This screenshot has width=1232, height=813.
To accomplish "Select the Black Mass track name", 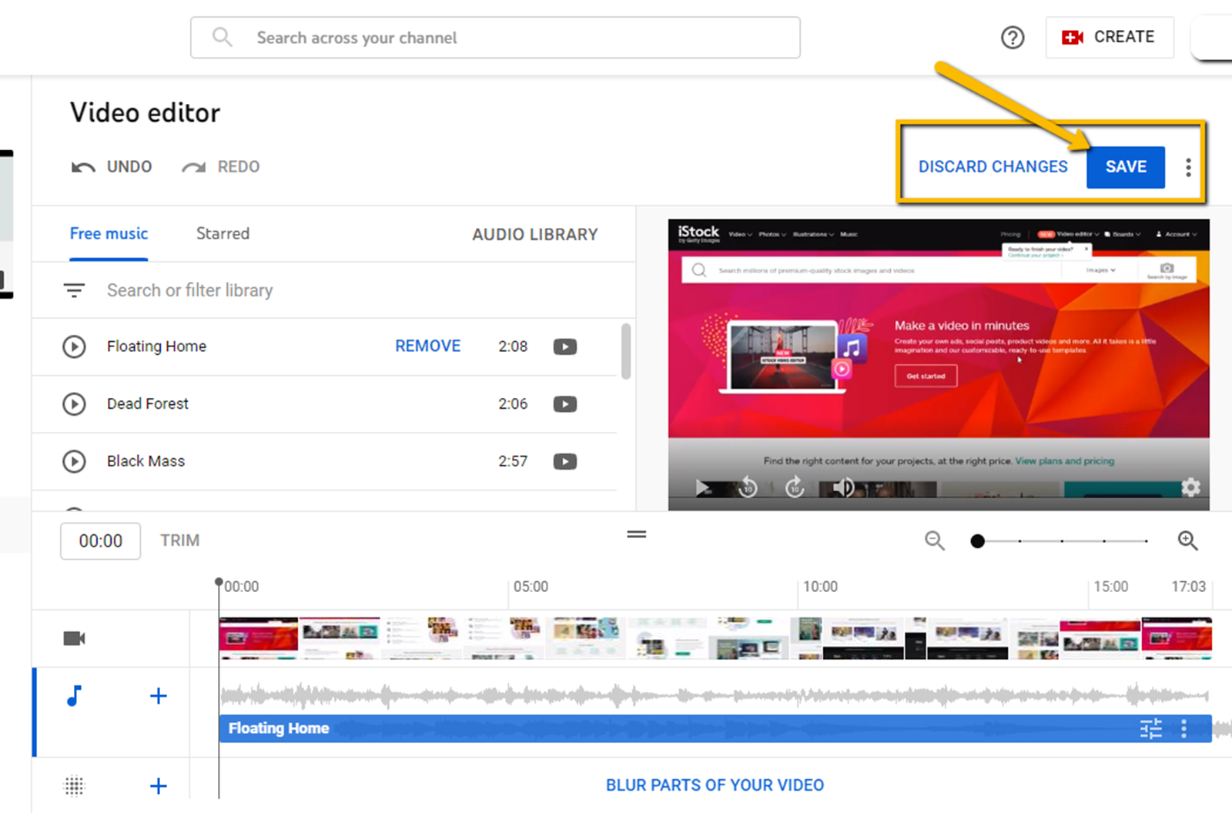I will pos(146,461).
